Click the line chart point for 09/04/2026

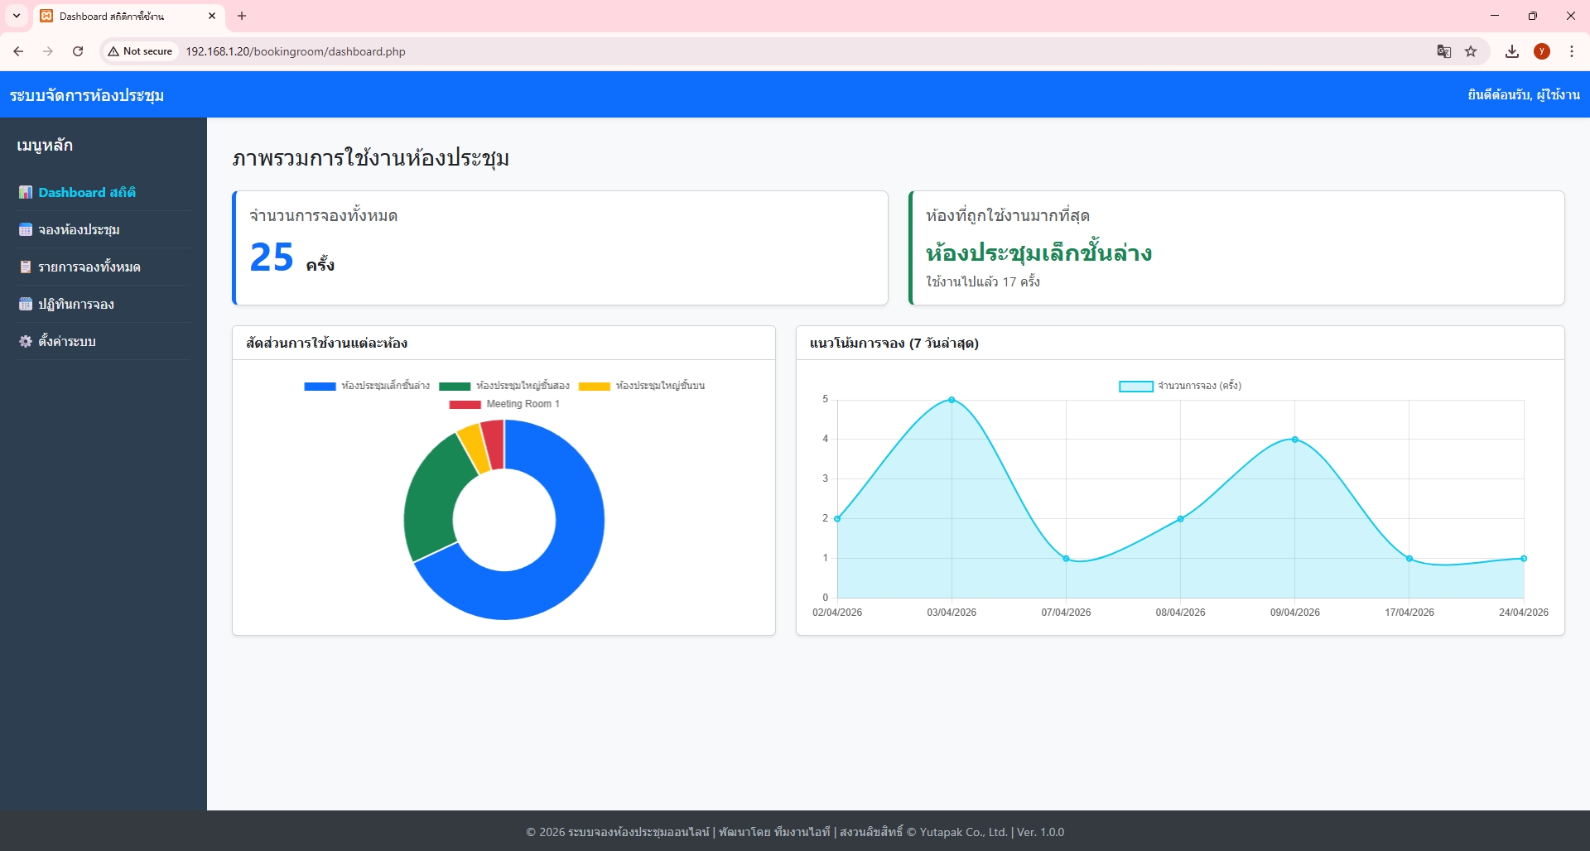1295,440
